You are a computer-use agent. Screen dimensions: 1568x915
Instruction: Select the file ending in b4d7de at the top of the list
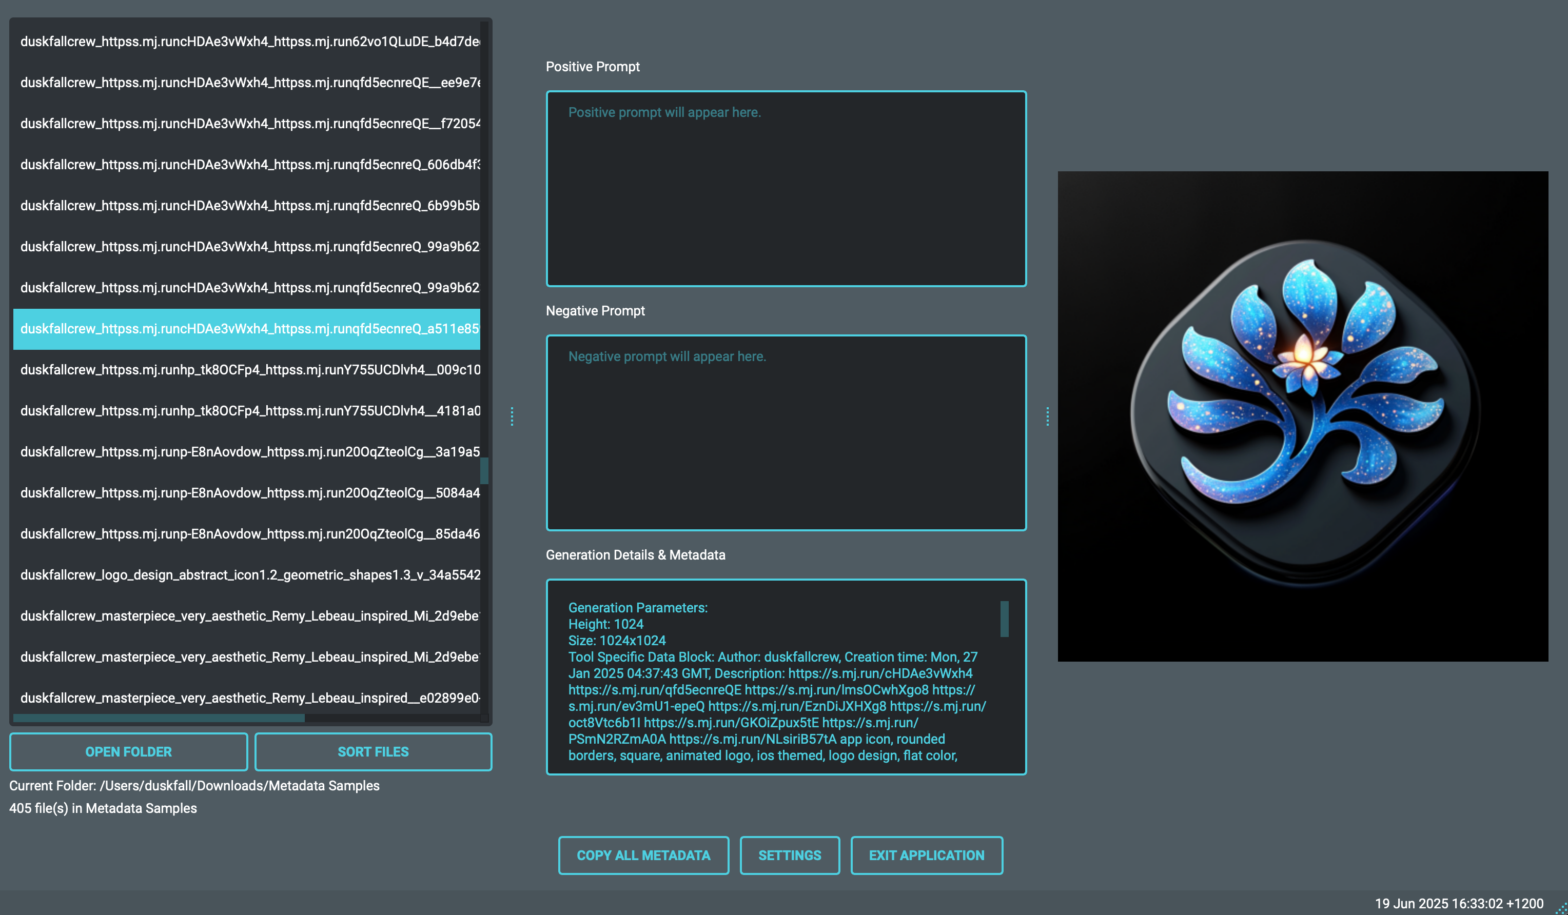(x=249, y=41)
